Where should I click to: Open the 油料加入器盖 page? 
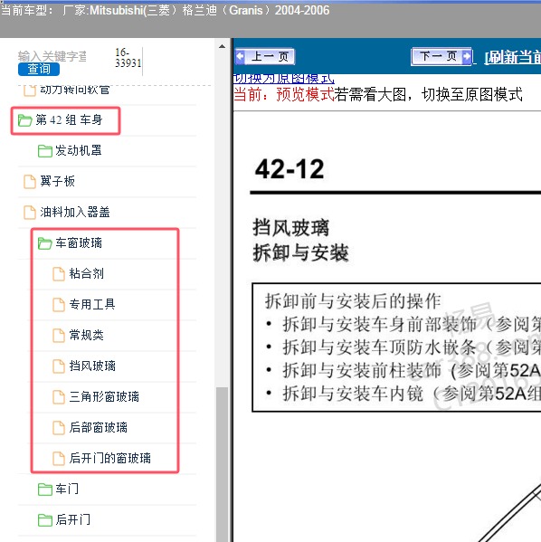click(x=75, y=212)
